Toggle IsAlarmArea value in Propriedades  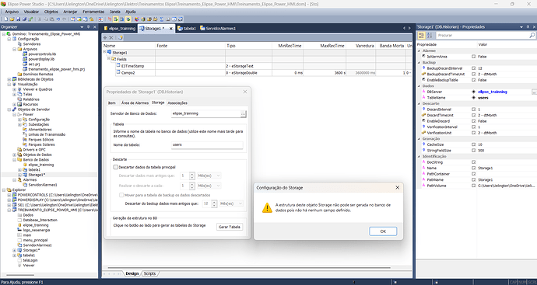(x=482, y=57)
